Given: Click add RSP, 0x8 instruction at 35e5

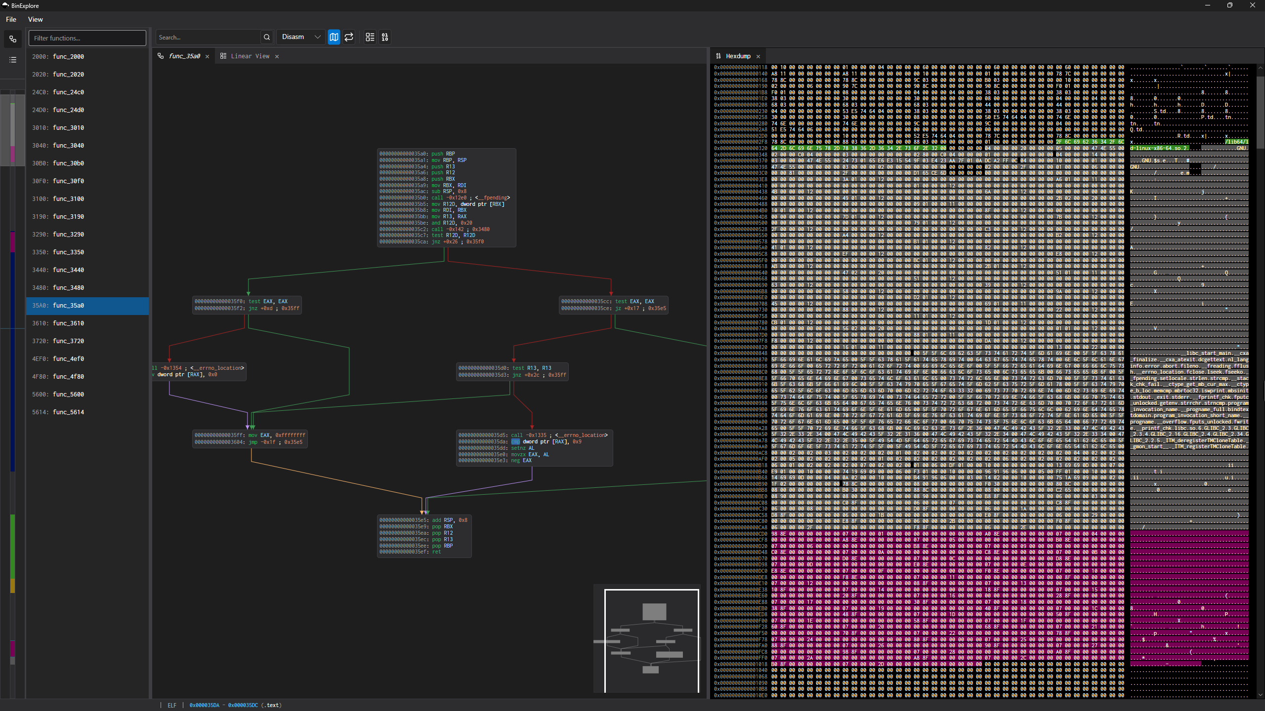Looking at the screenshot, I should (x=423, y=520).
